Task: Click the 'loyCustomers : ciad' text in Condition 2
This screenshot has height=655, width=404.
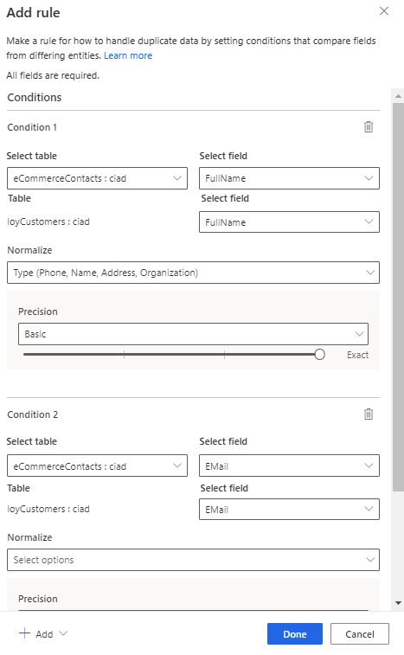Action: pos(48,509)
